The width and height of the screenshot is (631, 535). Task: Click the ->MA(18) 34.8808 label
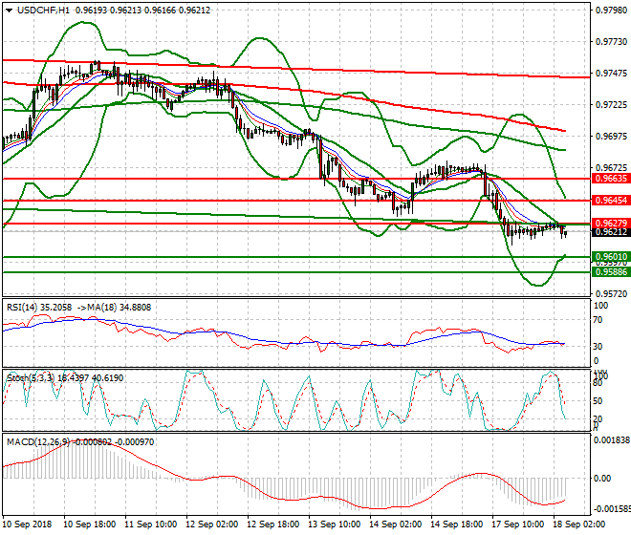[114, 308]
